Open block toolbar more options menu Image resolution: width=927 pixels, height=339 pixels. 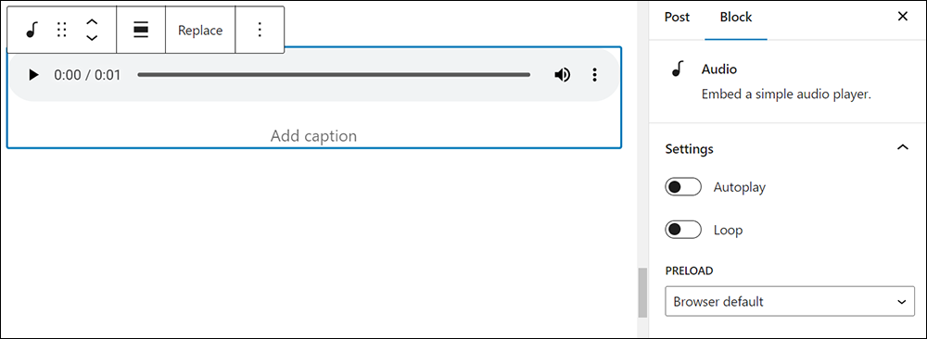[260, 31]
